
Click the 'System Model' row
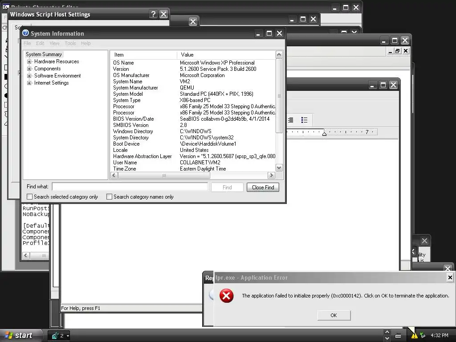pos(193,94)
